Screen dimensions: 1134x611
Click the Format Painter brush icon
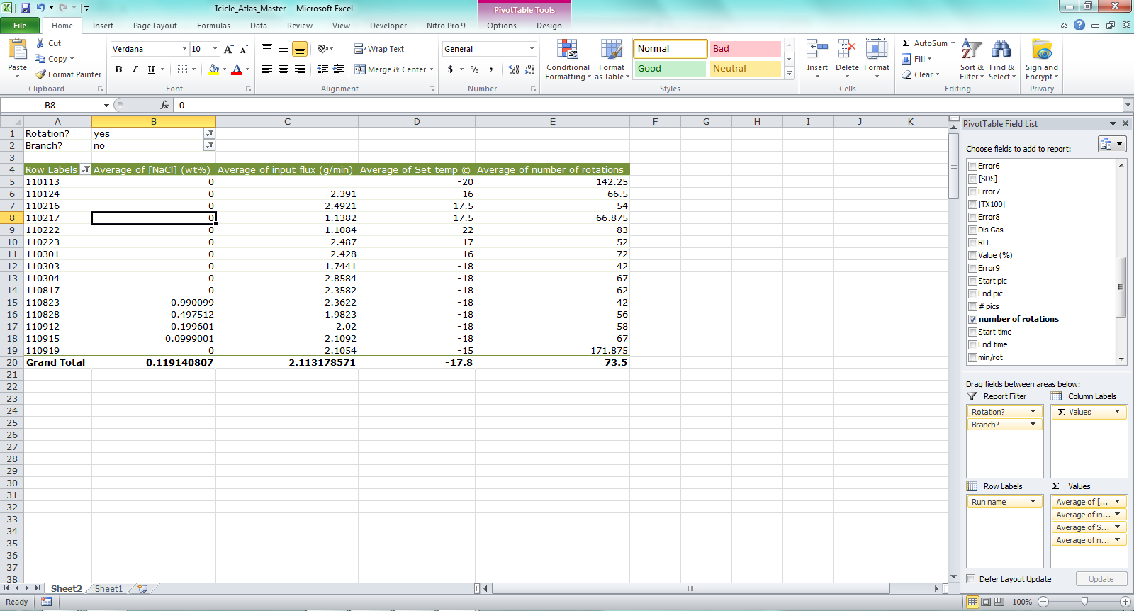click(x=41, y=74)
